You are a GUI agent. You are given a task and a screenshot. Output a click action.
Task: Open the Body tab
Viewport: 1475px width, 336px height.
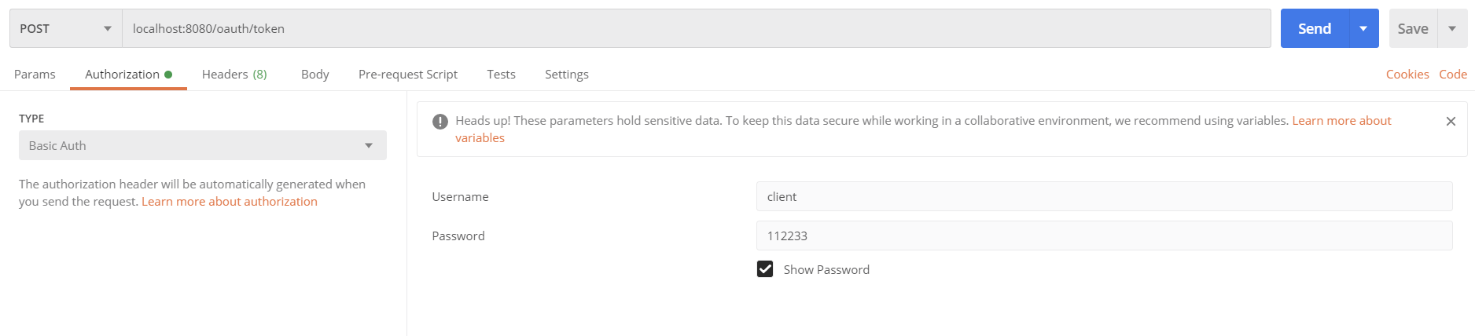(314, 75)
